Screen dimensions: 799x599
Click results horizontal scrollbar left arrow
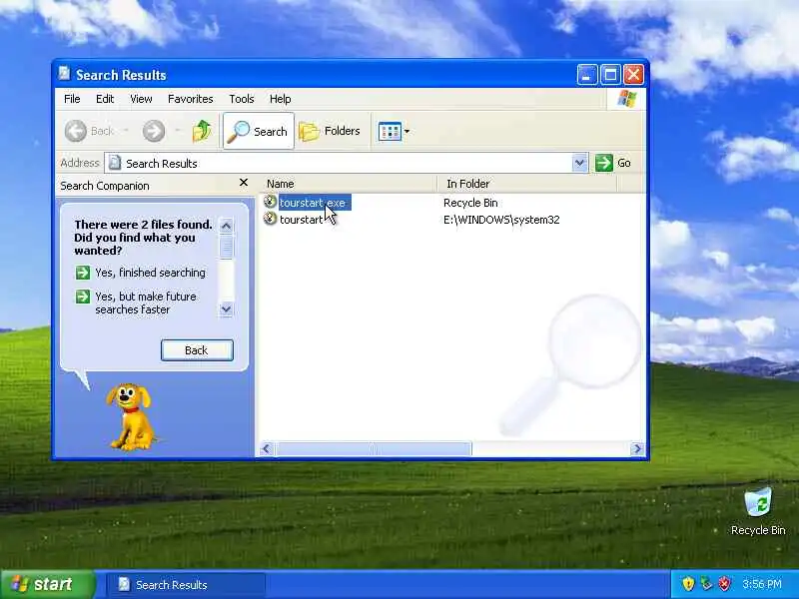tap(266, 448)
